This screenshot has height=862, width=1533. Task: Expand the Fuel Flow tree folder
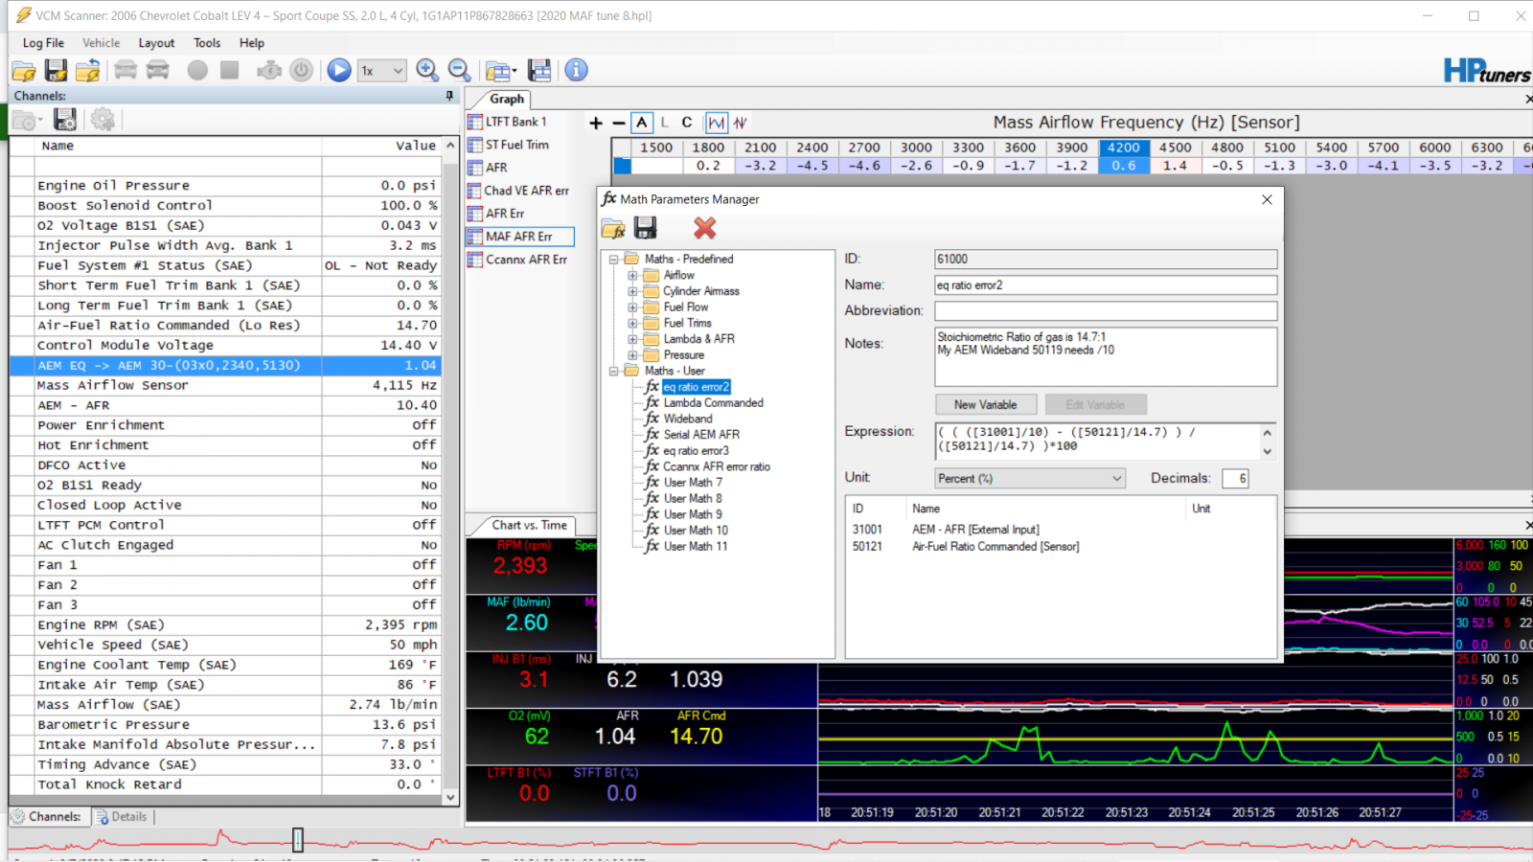632,307
